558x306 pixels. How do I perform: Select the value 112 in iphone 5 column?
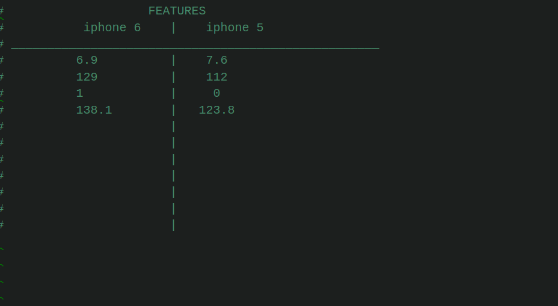[x=216, y=77]
